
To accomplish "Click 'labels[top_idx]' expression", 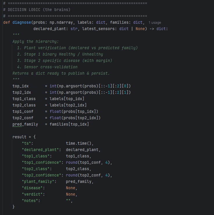I will click(x=67, y=99).
